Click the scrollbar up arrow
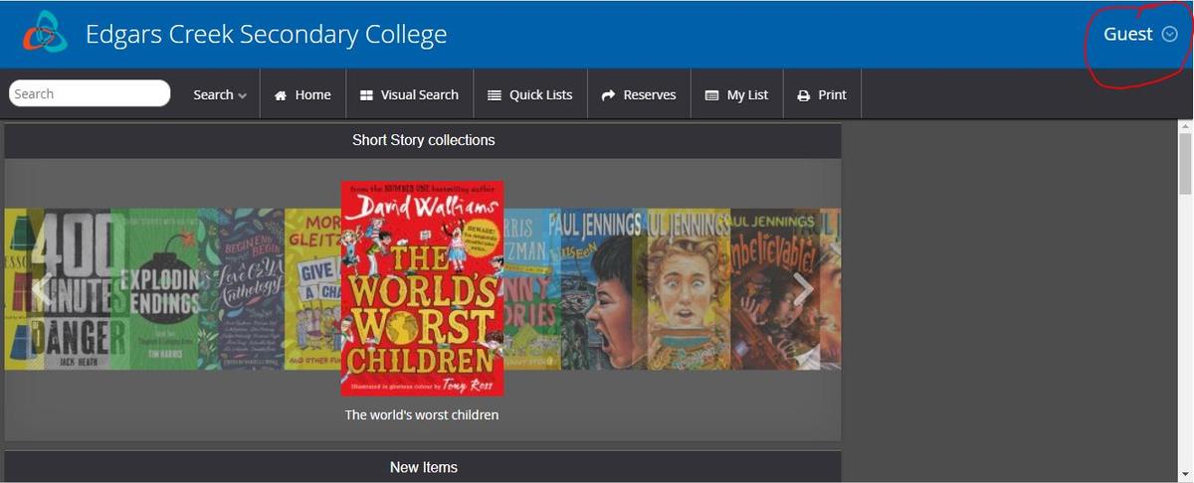Image resolution: width=1194 pixels, height=483 pixels. tap(1185, 126)
